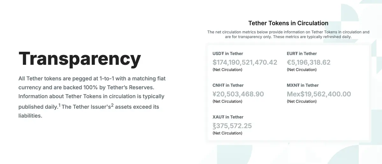Click '(Net Circulation)' under the EUR₮ amount
The height and width of the screenshot is (164, 382).
click(301, 70)
